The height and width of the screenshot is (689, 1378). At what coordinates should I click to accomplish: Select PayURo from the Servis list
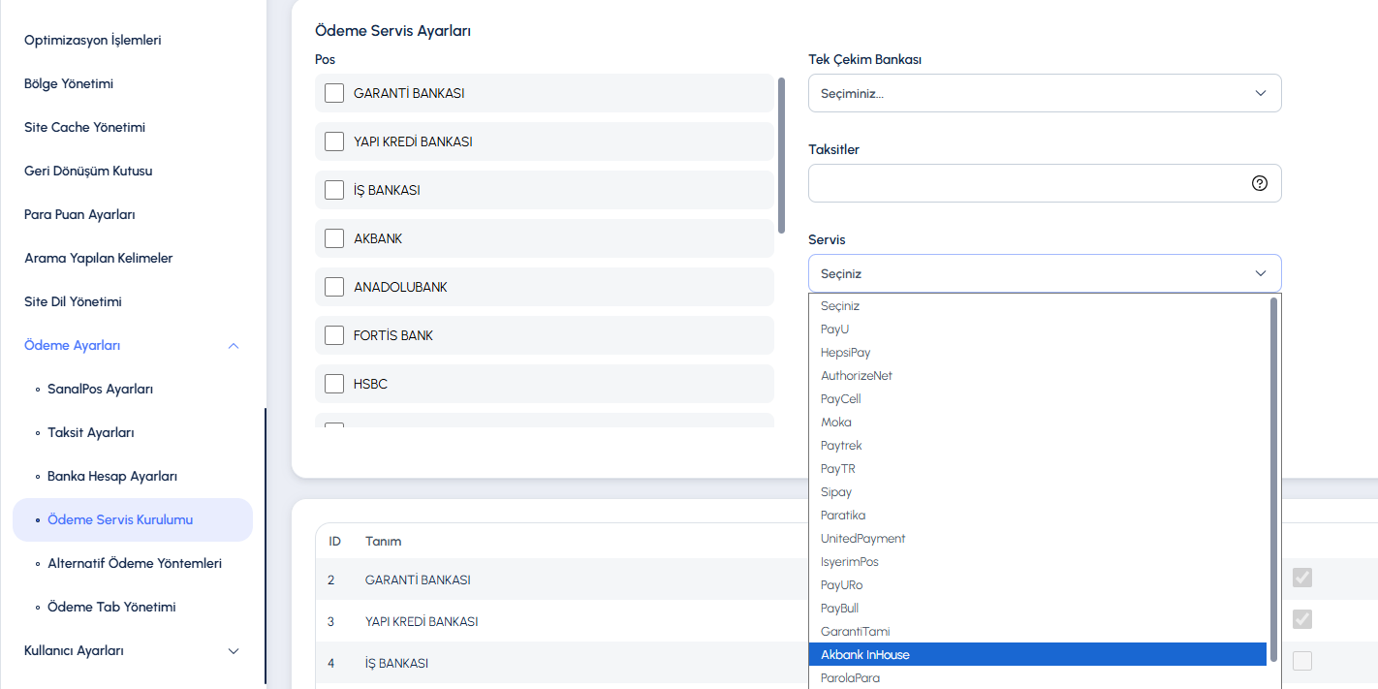(1038, 585)
